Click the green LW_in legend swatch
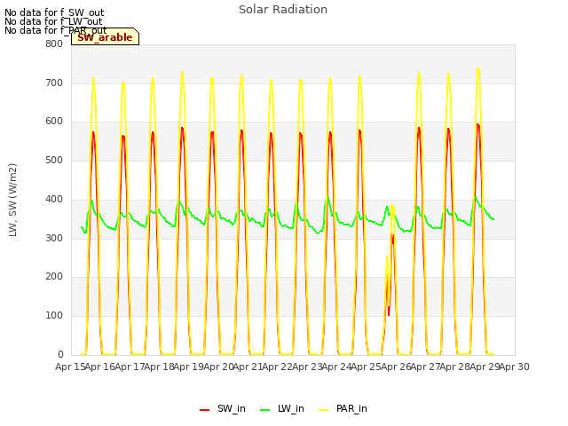 265,410
